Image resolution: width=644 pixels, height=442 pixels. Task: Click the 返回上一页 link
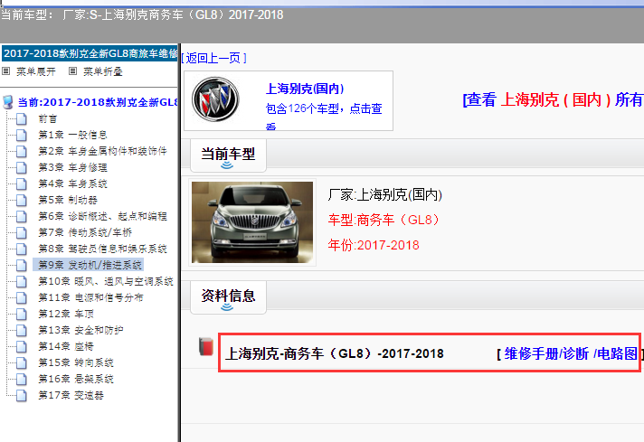(x=214, y=58)
